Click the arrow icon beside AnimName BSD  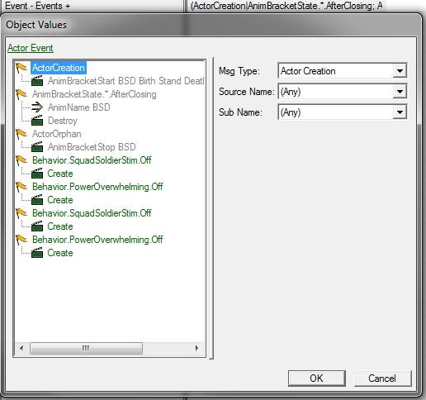(x=37, y=107)
